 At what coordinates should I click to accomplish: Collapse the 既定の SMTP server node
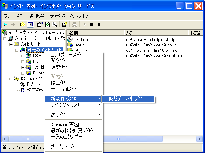coord(11,79)
